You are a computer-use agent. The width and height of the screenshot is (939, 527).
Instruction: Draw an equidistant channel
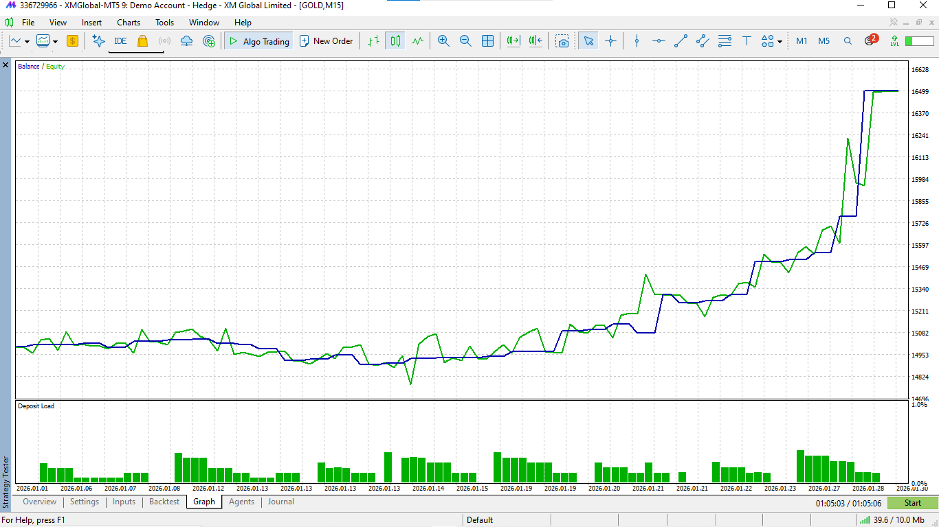click(x=703, y=41)
